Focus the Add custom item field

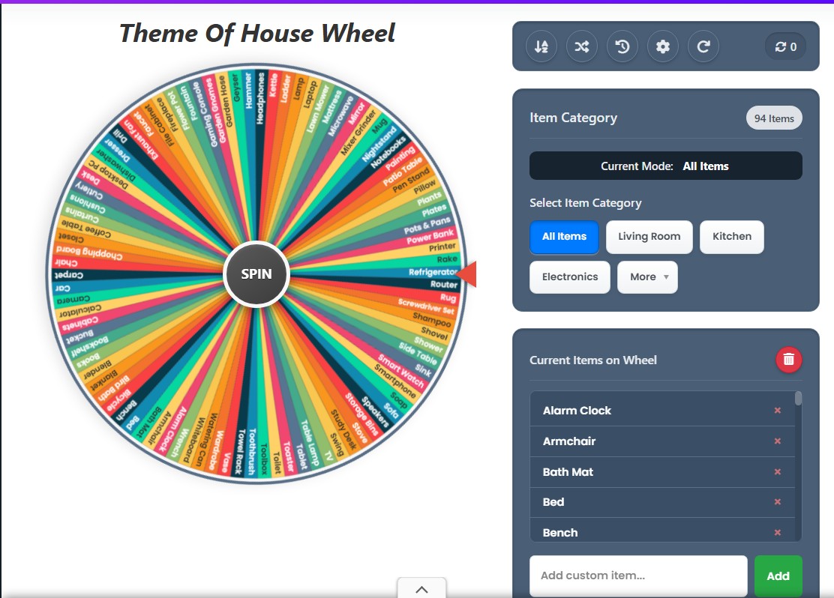click(638, 576)
